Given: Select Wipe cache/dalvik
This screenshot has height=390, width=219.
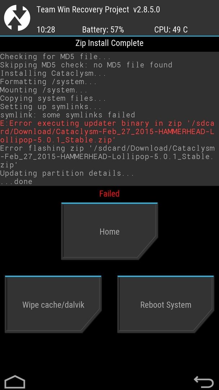Looking at the screenshot, I should click(53, 304).
